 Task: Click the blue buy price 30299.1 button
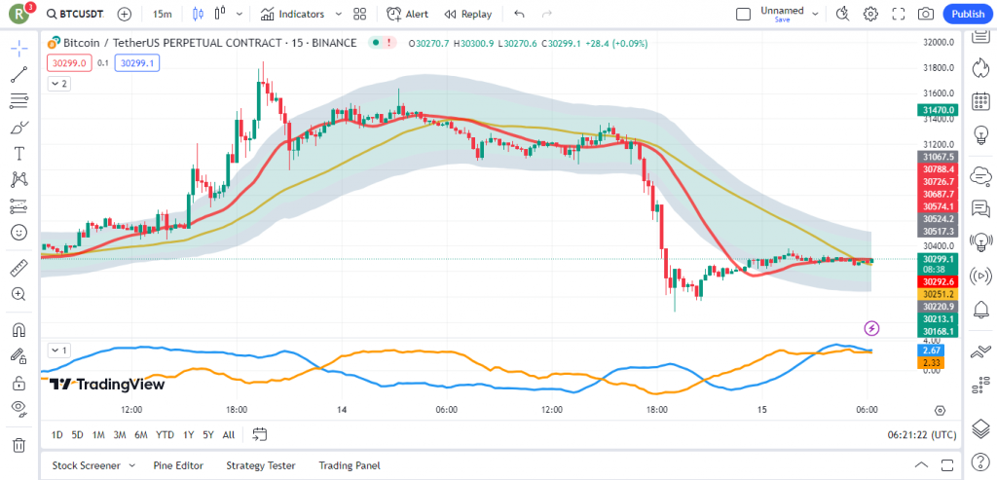coord(137,63)
